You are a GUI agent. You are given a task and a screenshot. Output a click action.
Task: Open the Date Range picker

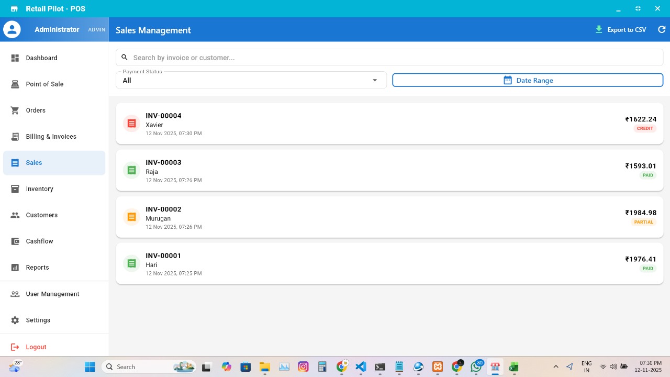click(x=528, y=80)
